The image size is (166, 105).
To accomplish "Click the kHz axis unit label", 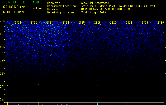I will click(2, 21).
